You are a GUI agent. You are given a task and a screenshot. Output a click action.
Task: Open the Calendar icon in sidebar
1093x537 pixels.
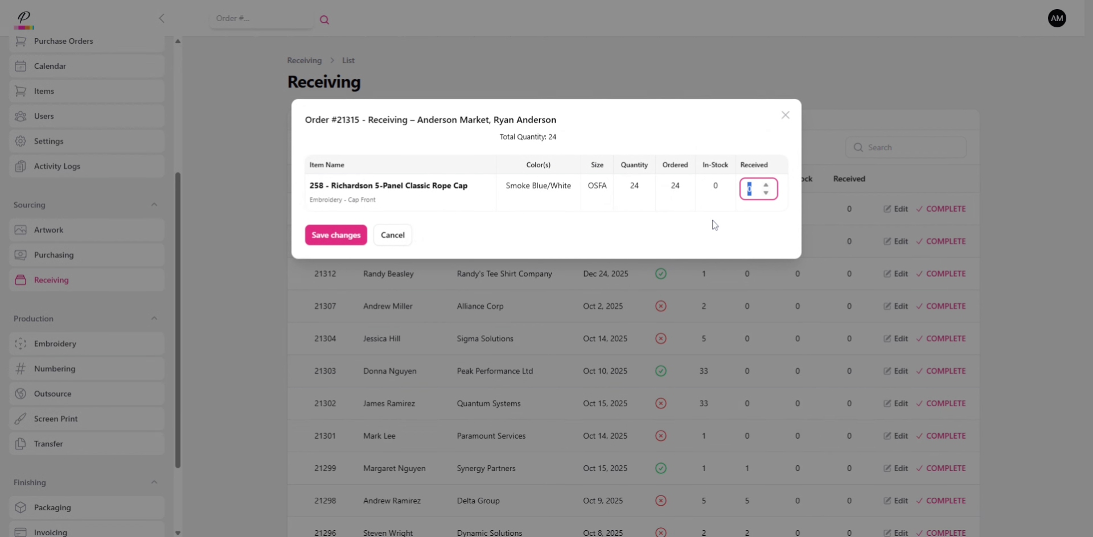[20, 66]
